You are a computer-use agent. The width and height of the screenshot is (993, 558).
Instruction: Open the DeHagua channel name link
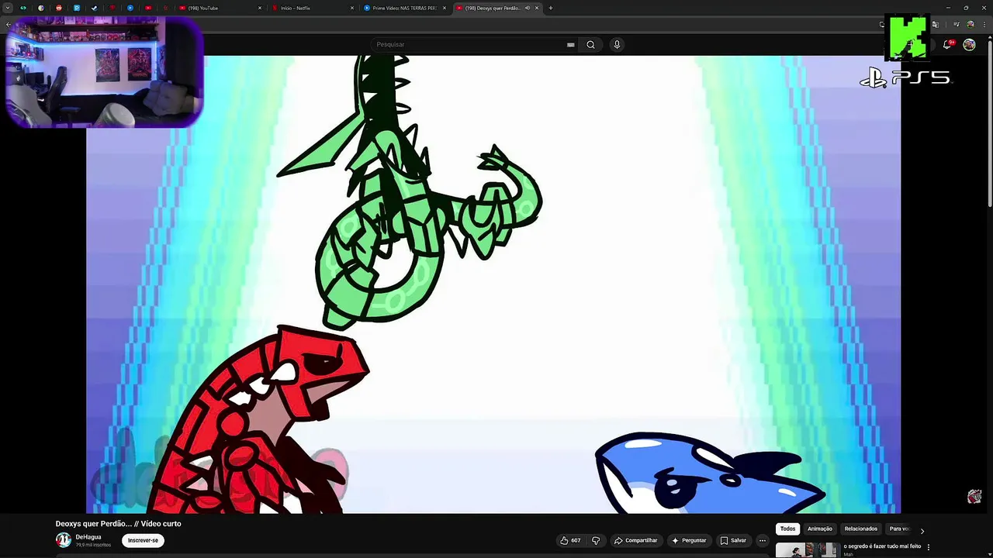88,537
